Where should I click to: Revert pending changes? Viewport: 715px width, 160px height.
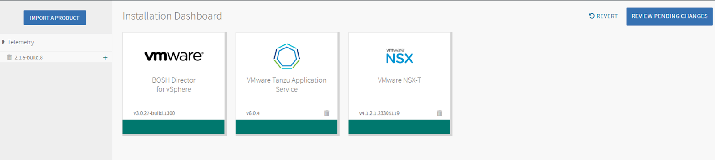click(603, 16)
